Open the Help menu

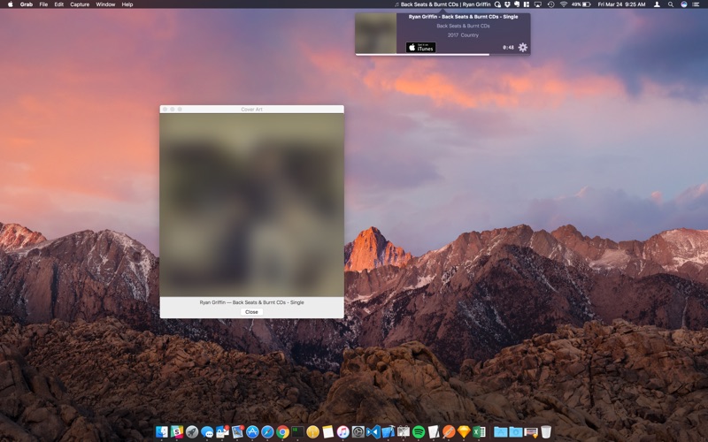(x=127, y=4)
